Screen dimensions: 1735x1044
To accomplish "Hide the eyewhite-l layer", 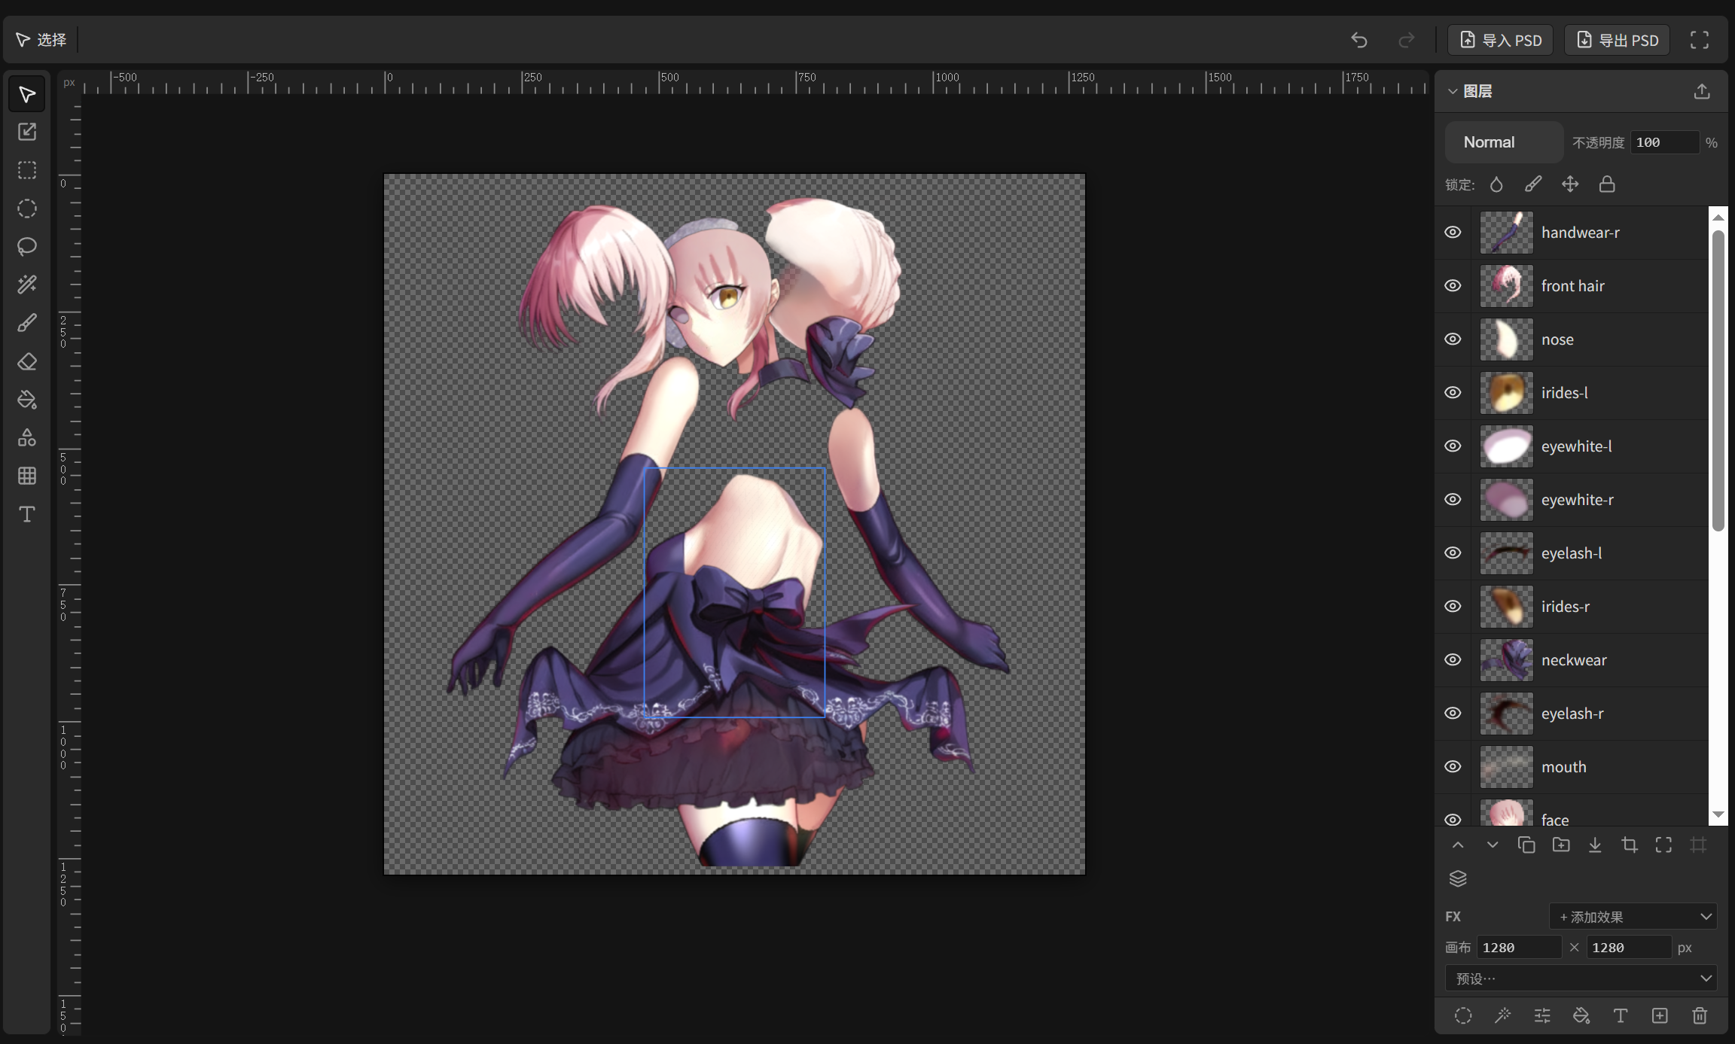I will (1453, 446).
